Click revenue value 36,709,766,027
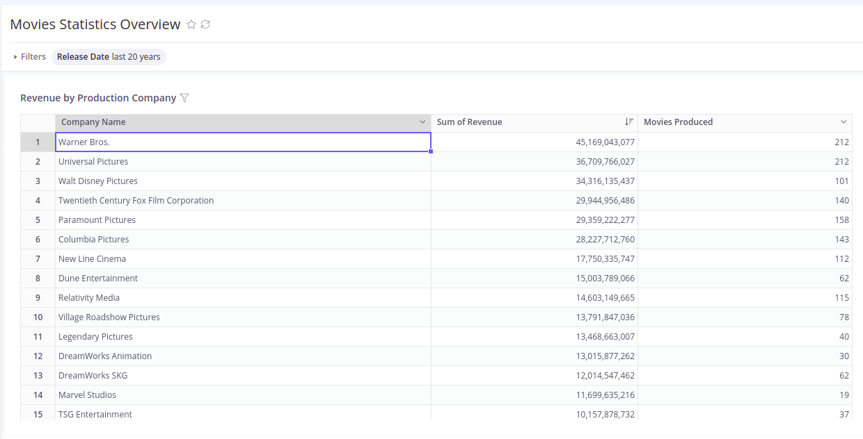The image size is (863, 439). click(x=535, y=161)
